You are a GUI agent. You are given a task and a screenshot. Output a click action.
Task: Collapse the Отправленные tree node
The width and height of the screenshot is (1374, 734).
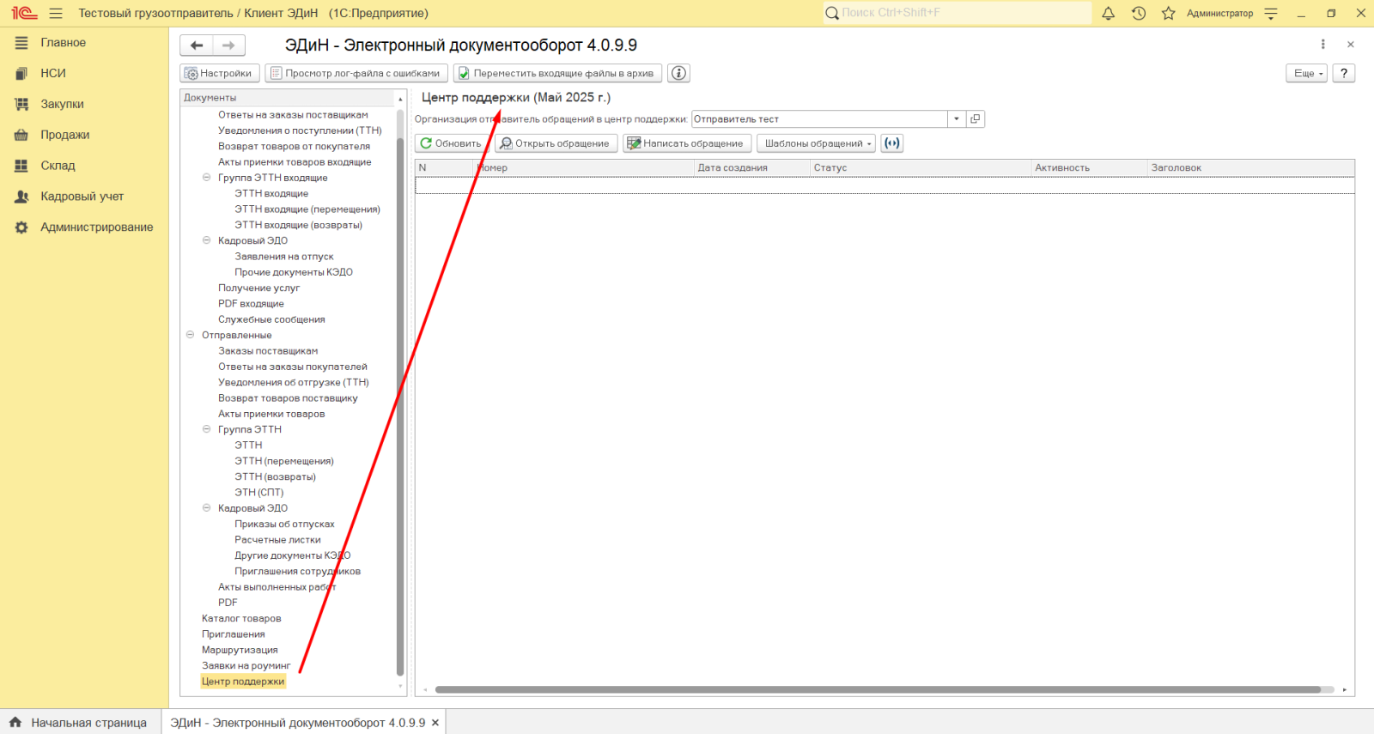pos(190,335)
